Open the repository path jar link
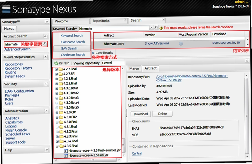 [x=192, y=78]
